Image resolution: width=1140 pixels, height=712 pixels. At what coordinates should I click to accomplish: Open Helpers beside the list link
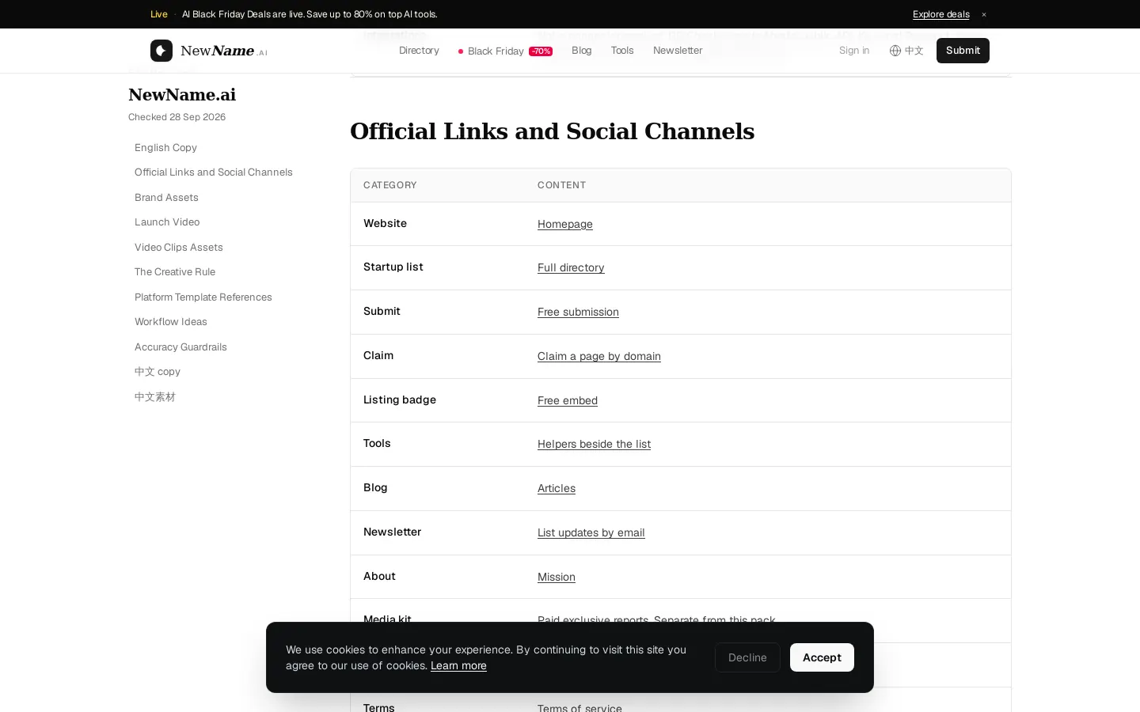coord(594,445)
